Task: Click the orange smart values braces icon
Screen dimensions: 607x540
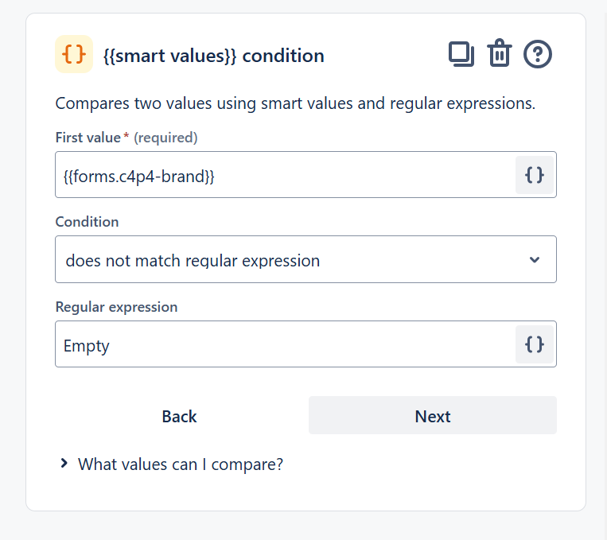Action: click(x=74, y=55)
